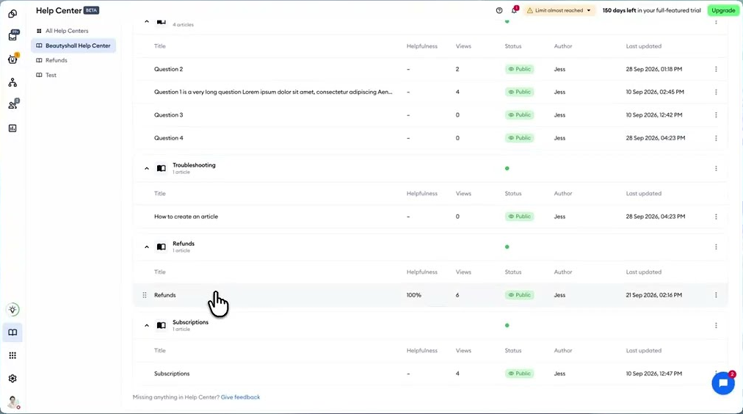Click the help question mark icon in header
Screen dimensions: 743x414
click(499, 10)
